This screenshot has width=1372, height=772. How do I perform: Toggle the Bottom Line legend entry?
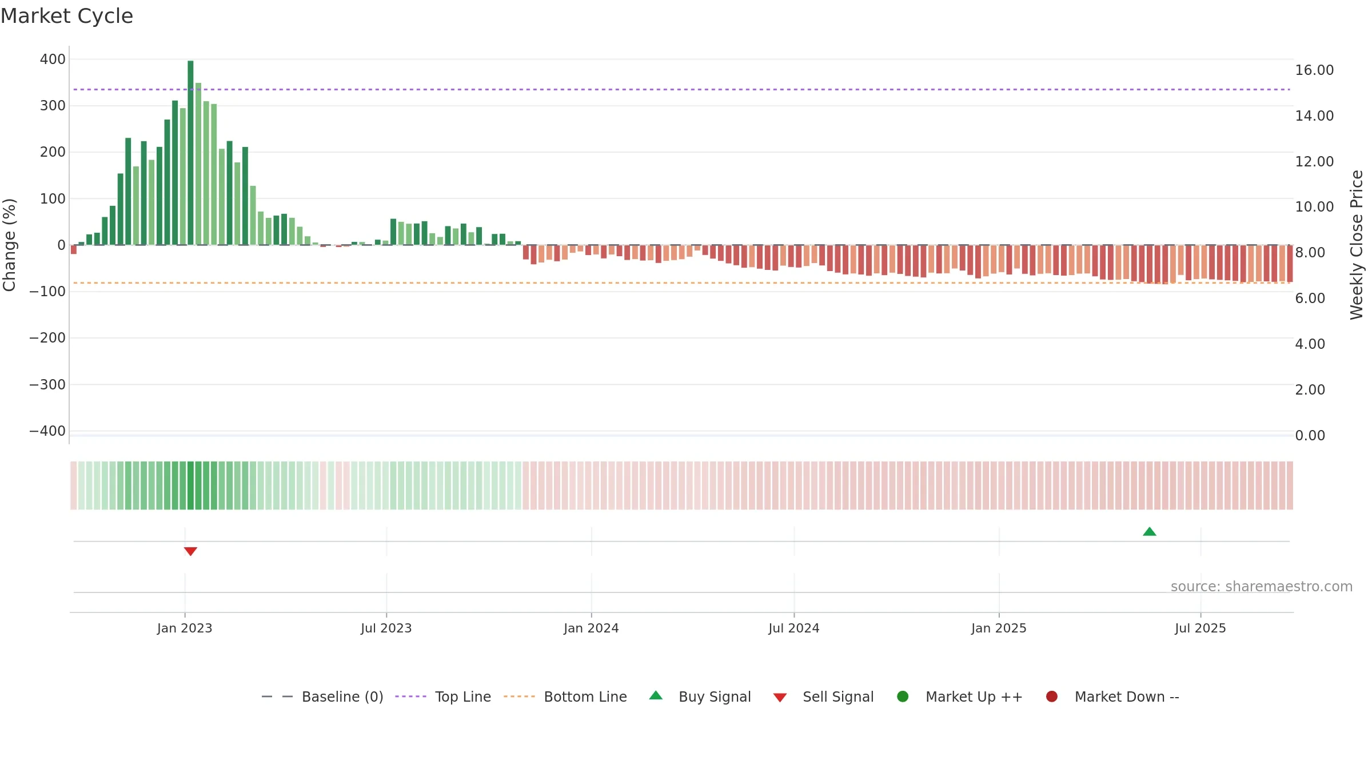(x=565, y=697)
